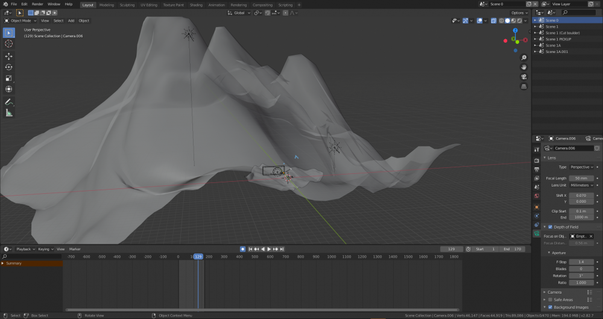The width and height of the screenshot is (603, 319).
Task: Jump to the timeline end frame button
Action: [282, 249]
